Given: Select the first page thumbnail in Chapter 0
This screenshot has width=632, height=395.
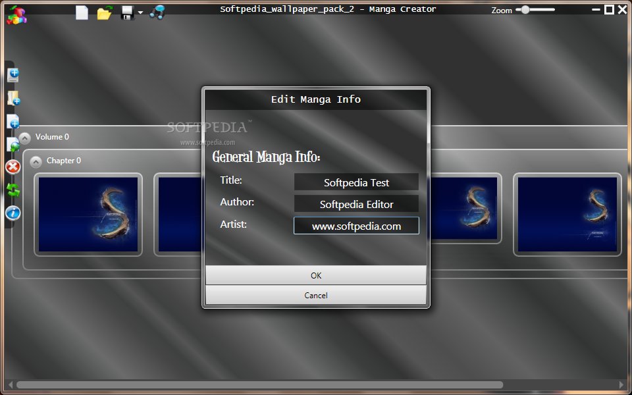Looking at the screenshot, I should click(88, 215).
